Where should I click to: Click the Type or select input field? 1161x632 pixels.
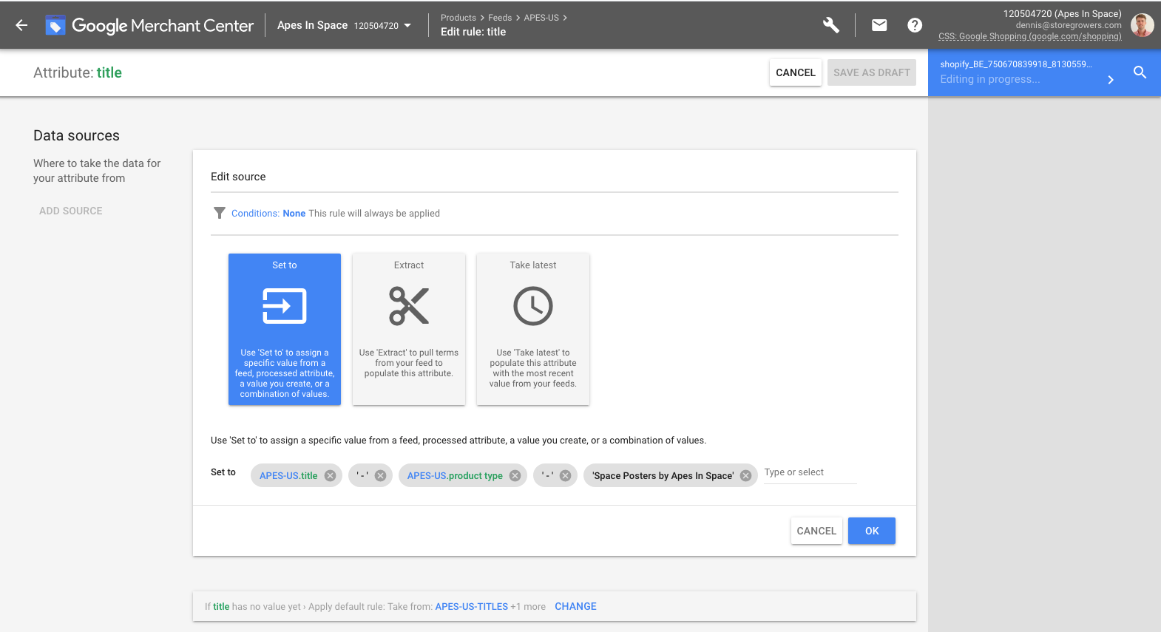810,472
